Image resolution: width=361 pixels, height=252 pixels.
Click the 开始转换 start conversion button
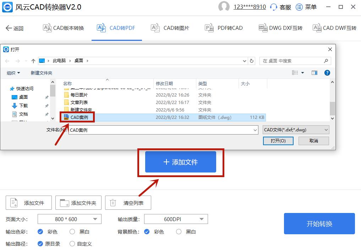[x=319, y=223]
